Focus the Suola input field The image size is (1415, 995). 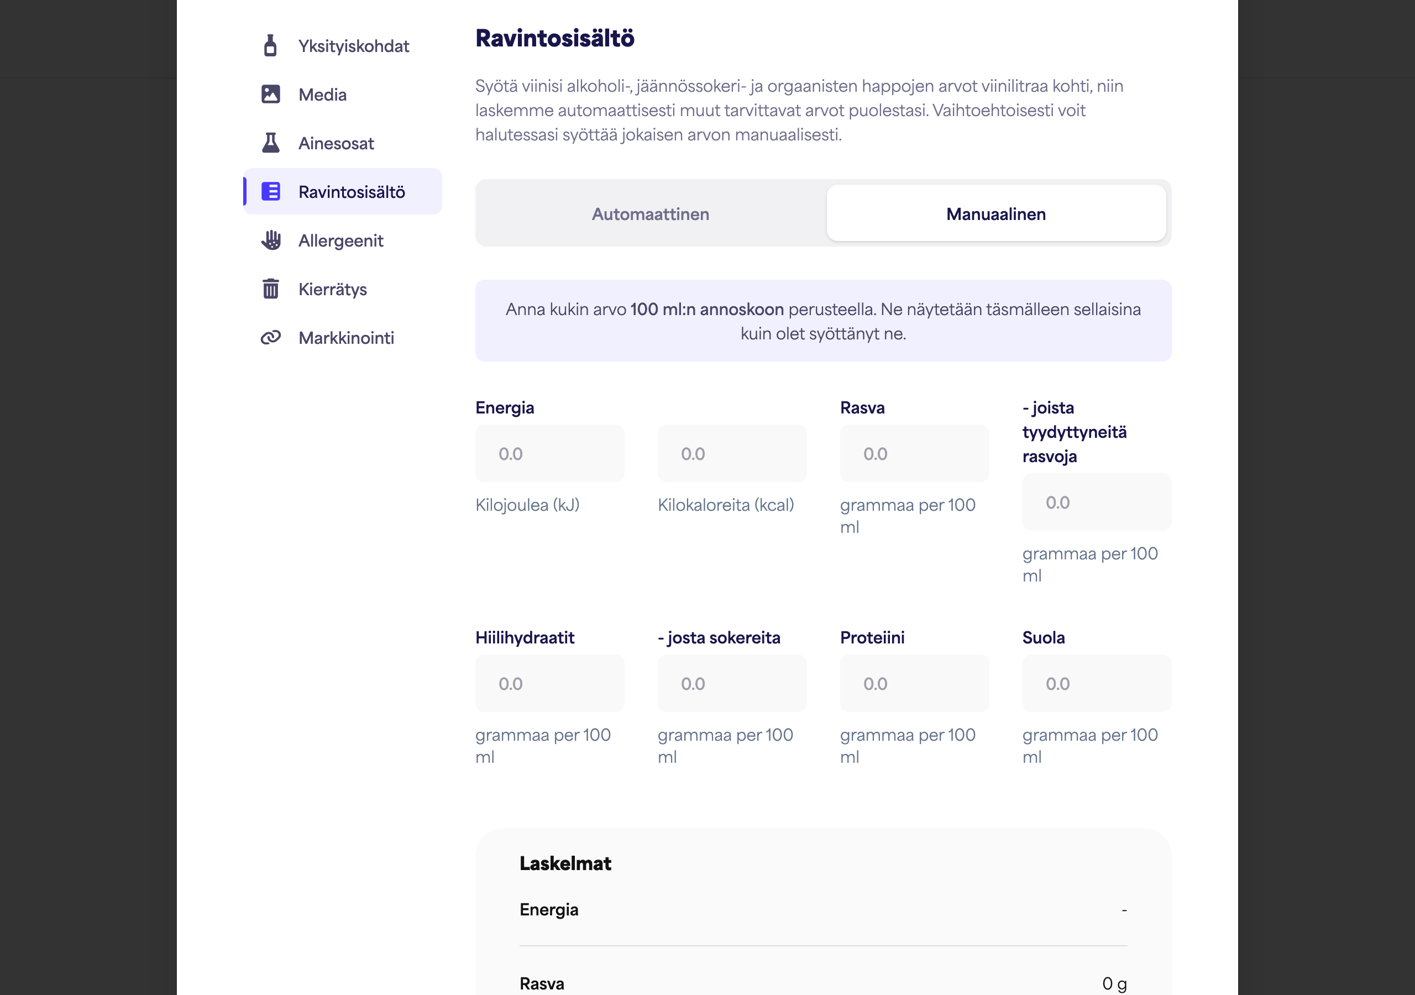(x=1097, y=684)
